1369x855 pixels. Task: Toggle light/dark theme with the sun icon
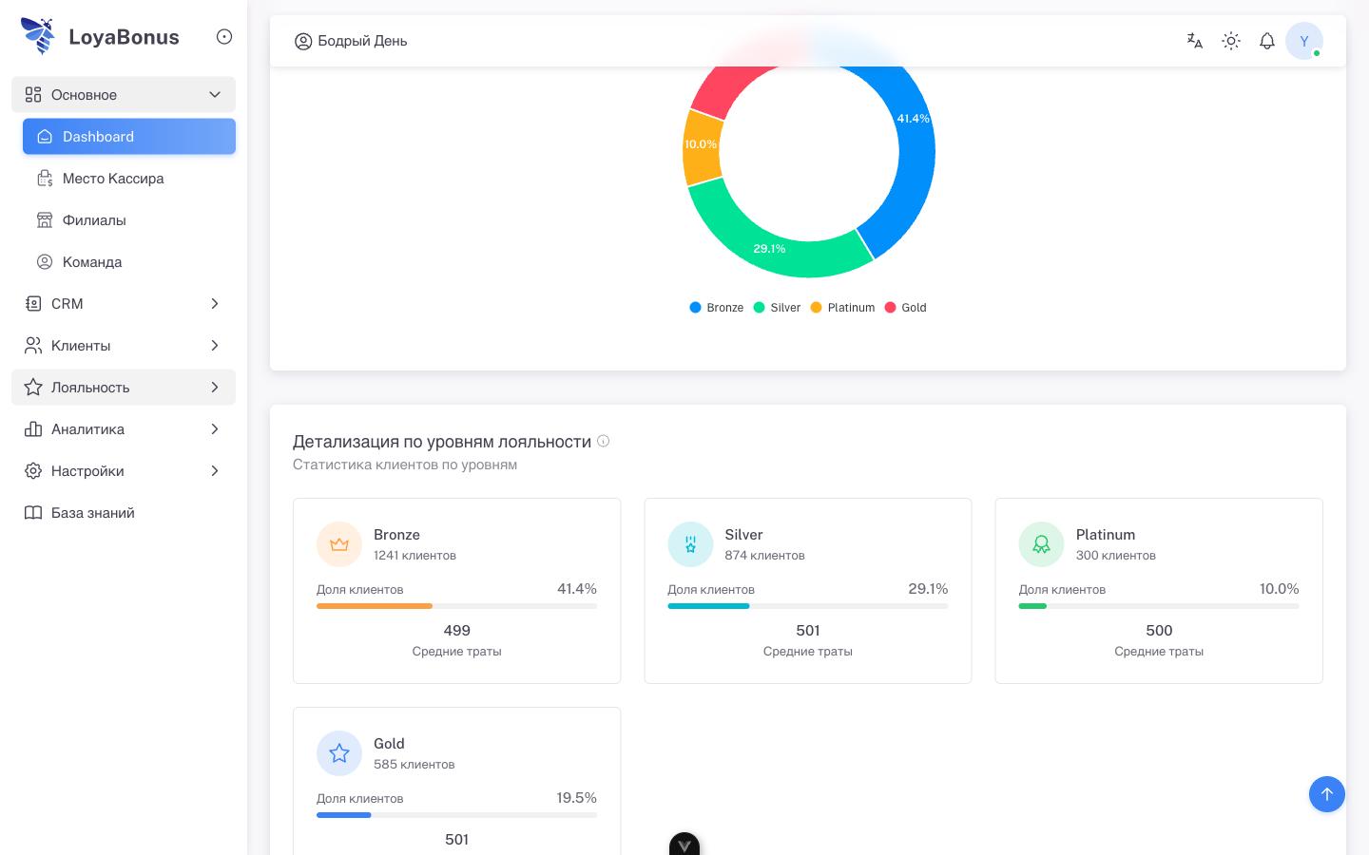coord(1230,41)
